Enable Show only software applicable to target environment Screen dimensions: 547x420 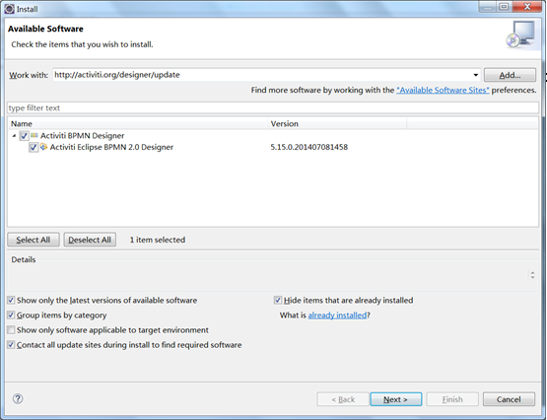11,330
